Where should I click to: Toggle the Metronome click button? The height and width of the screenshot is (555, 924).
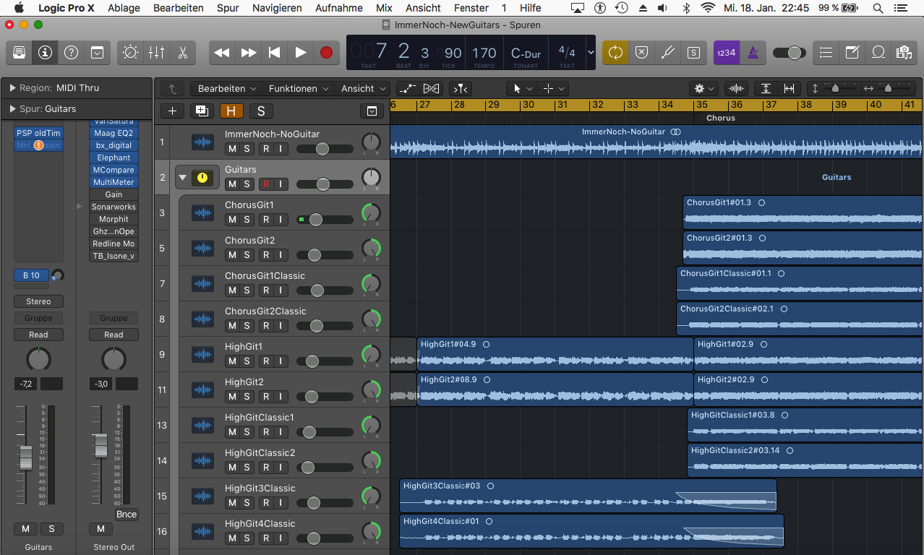752,53
